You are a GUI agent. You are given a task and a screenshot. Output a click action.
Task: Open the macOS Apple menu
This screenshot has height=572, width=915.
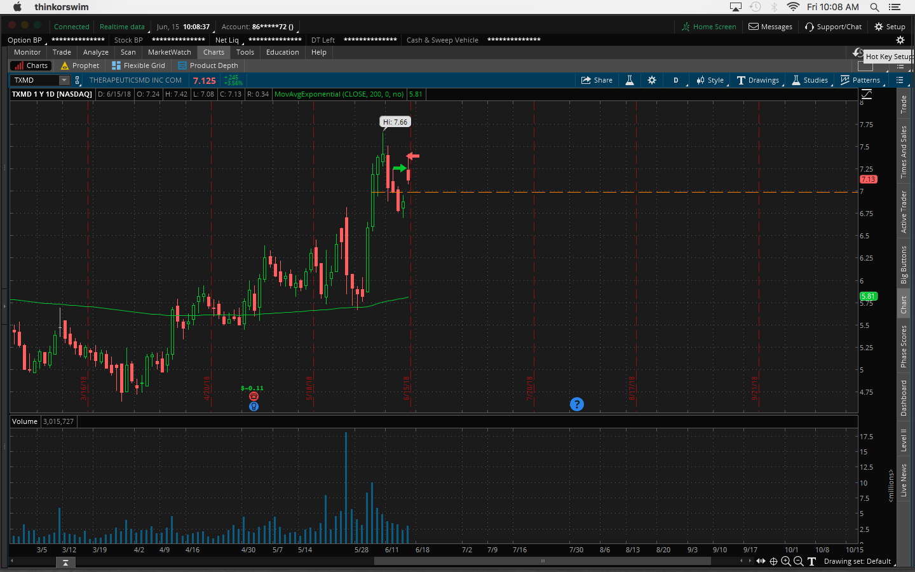pos(17,7)
